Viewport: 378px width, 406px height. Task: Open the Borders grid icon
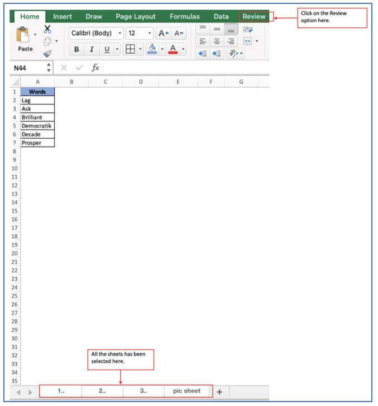(x=130, y=49)
